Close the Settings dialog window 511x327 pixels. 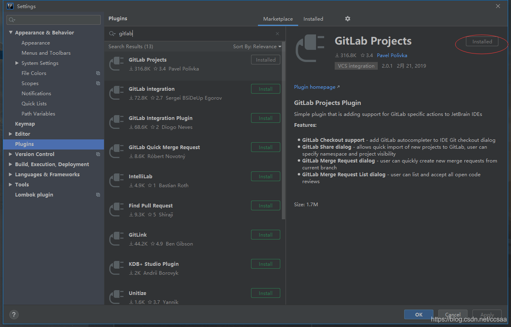coord(498,6)
